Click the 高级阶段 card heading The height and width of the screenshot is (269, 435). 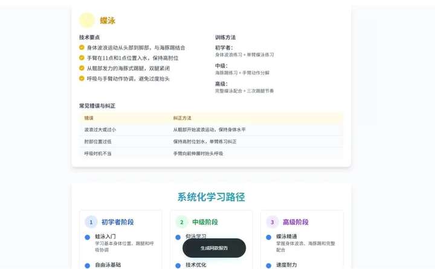(295, 222)
